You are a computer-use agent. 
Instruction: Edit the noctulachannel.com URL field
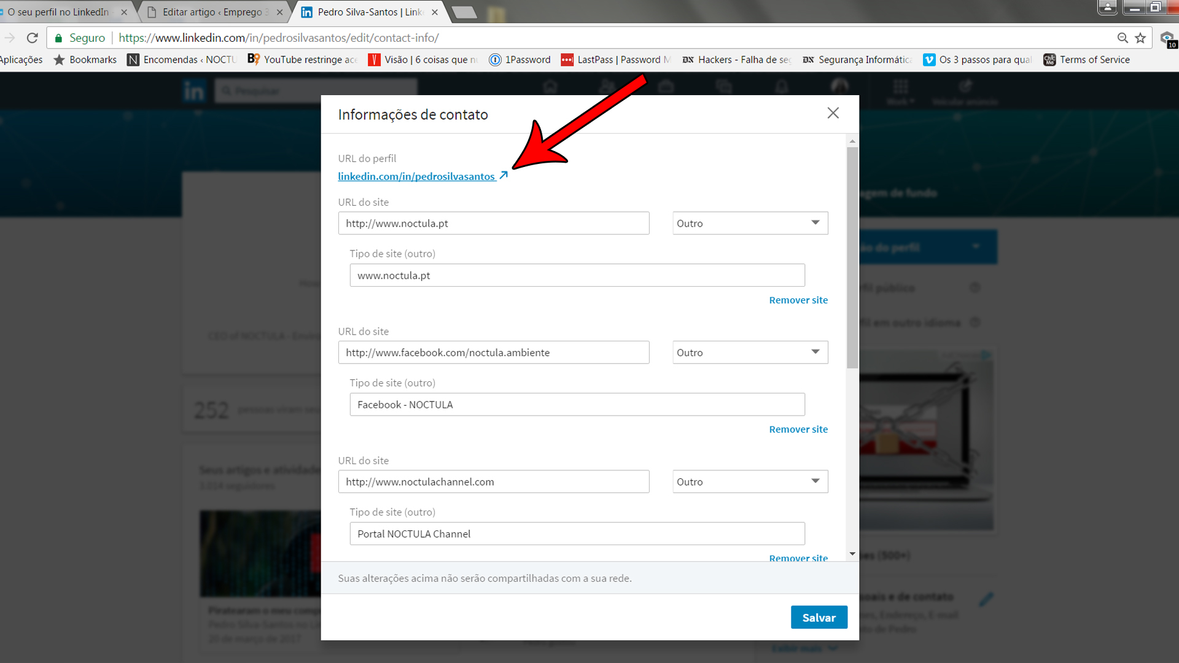[x=493, y=482]
